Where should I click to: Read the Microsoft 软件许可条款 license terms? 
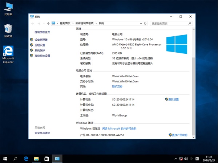coord(119,129)
